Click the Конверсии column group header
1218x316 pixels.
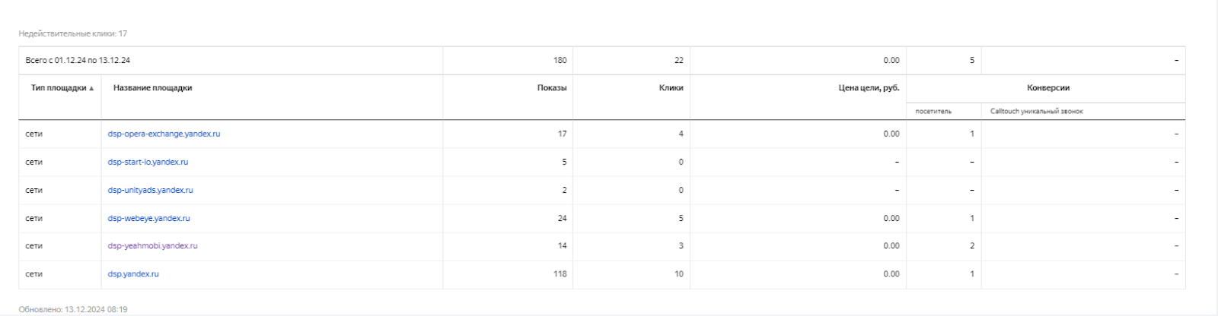tap(1048, 88)
